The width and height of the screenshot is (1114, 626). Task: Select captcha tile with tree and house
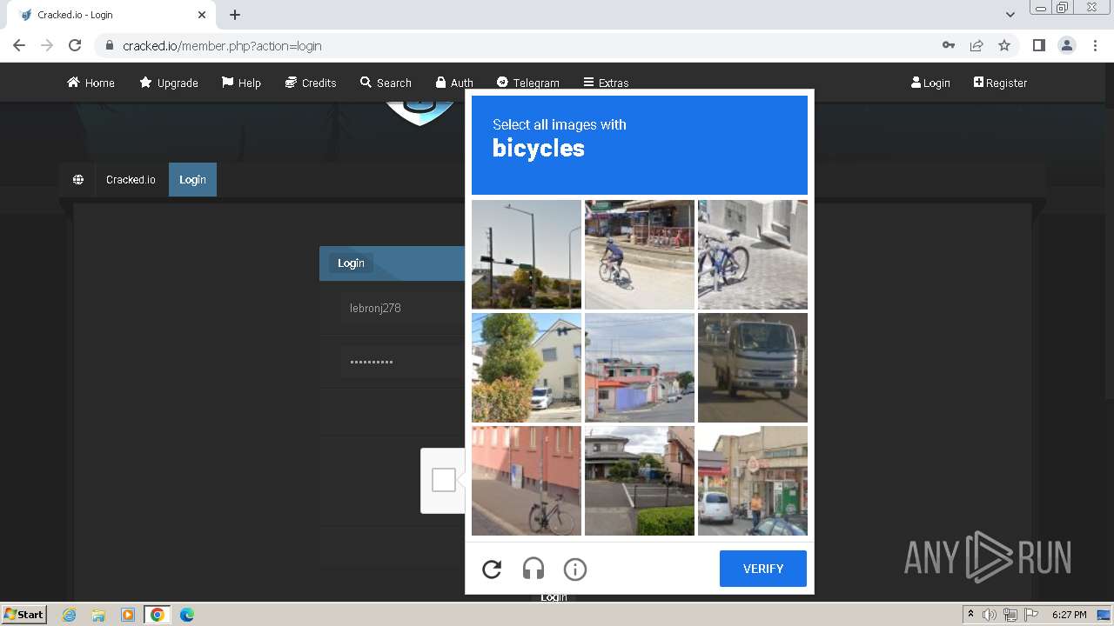527,368
